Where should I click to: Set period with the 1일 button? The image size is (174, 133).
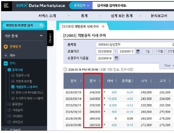point(148,51)
